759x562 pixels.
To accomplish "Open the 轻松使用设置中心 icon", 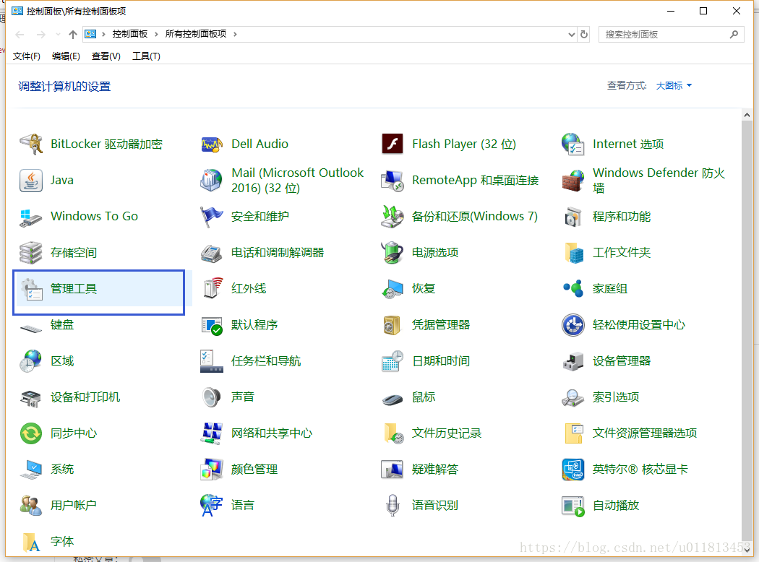I will tap(573, 325).
